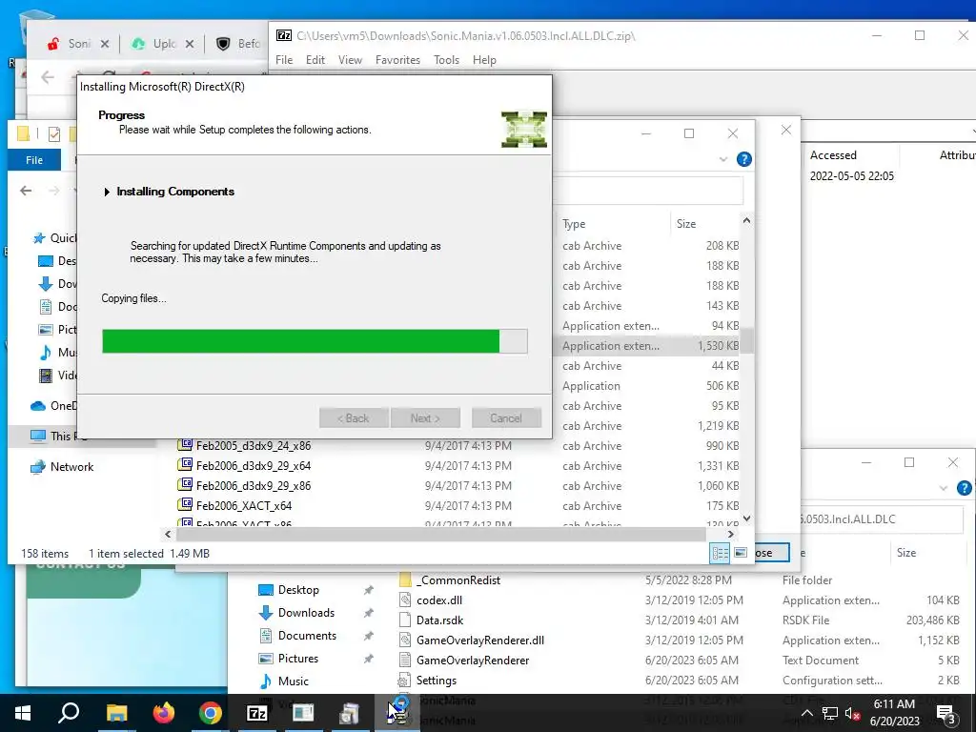The width and height of the screenshot is (976, 732).
Task: Open Documents in lower Explorer Quick access
Action: [307, 636]
